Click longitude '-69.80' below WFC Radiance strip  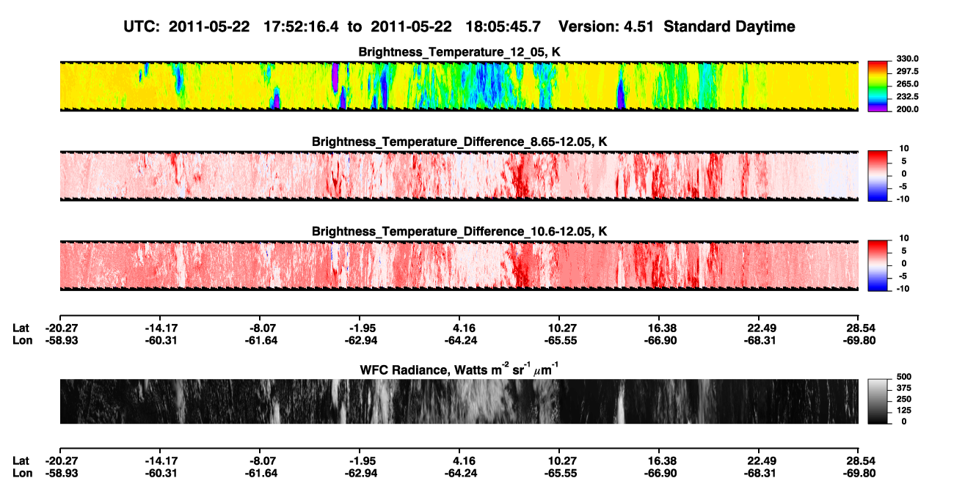[859, 473]
